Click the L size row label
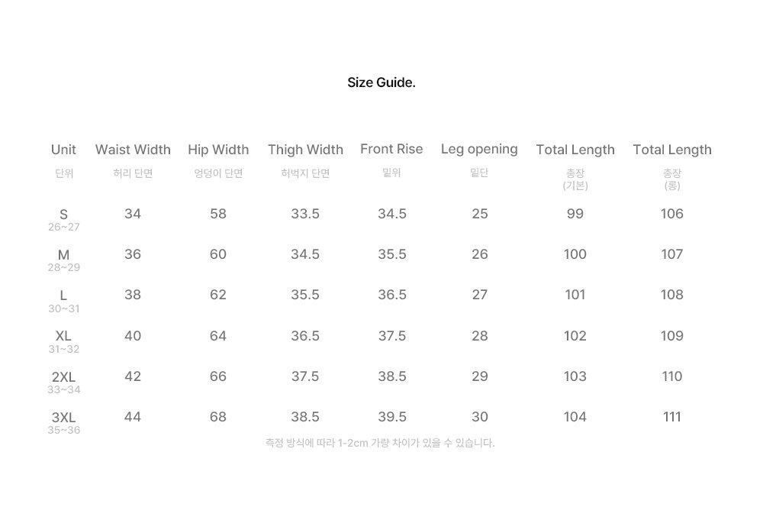Screen dimensions: 763x523 63,295
